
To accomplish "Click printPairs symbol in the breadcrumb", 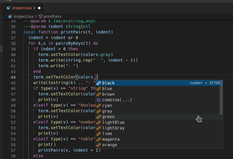I will [x=52, y=16].
